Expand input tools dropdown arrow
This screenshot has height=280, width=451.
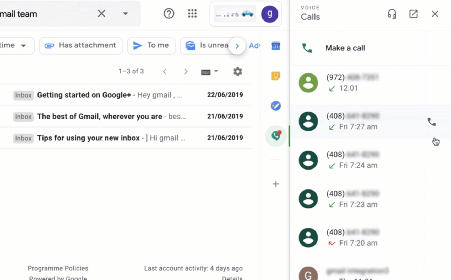point(216,71)
